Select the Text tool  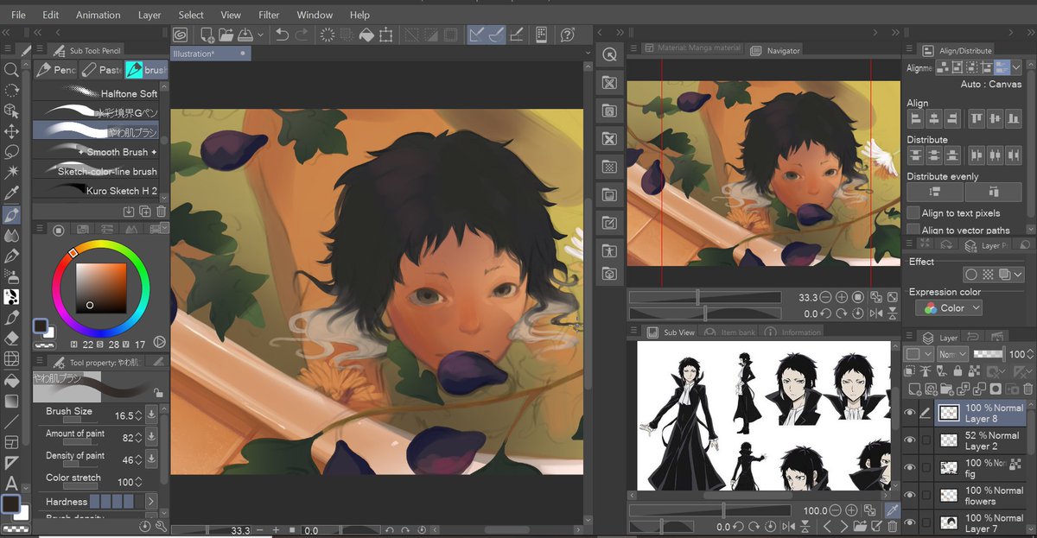(11, 483)
